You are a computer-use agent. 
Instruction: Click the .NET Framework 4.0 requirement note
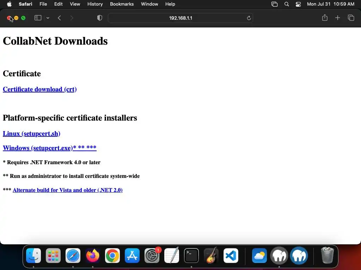[51, 162]
